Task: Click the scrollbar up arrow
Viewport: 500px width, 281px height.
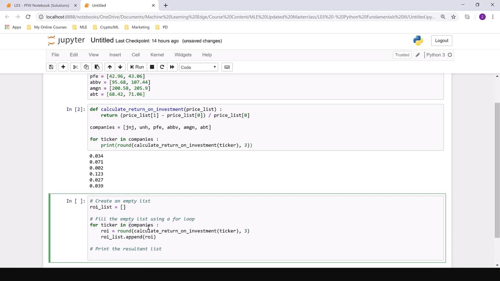Action: [497, 76]
